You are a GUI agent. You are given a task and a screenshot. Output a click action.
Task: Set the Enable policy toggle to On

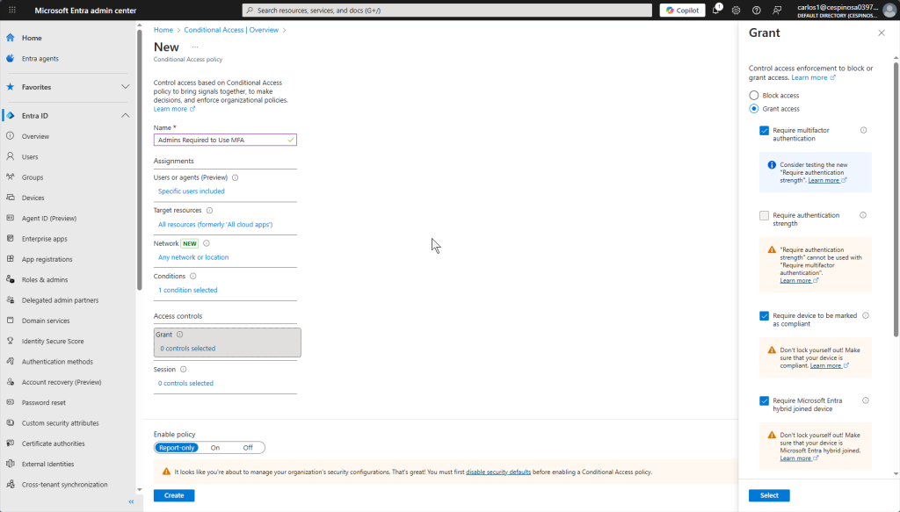click(215, 447)
